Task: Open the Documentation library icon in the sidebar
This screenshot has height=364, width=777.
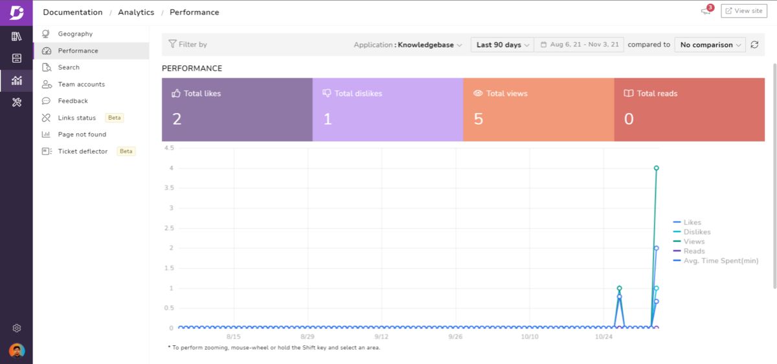Action: (17, 36)
